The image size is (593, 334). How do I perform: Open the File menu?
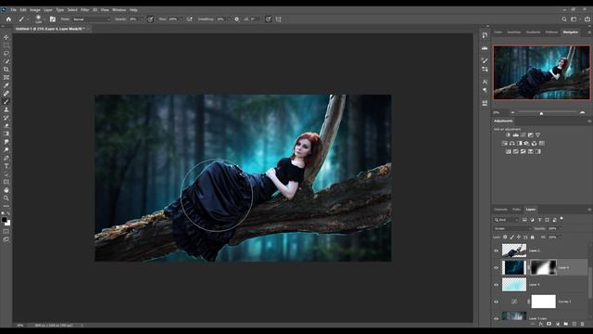click(13, 10)
